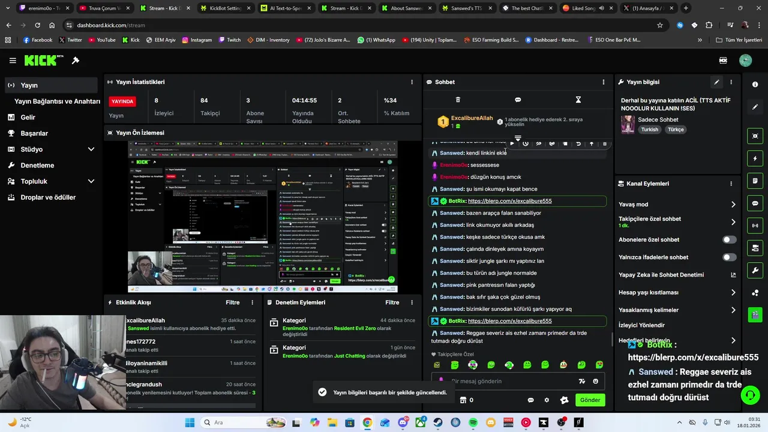Open the user avatar at the top right
768x432 pixels.
(745, 61)
